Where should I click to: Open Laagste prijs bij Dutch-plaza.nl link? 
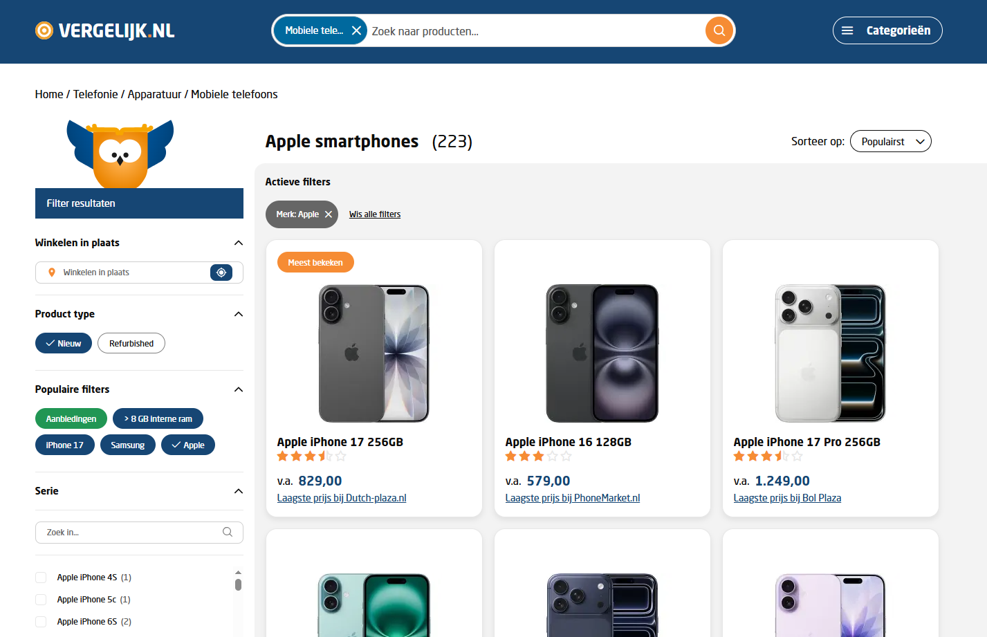342,498
